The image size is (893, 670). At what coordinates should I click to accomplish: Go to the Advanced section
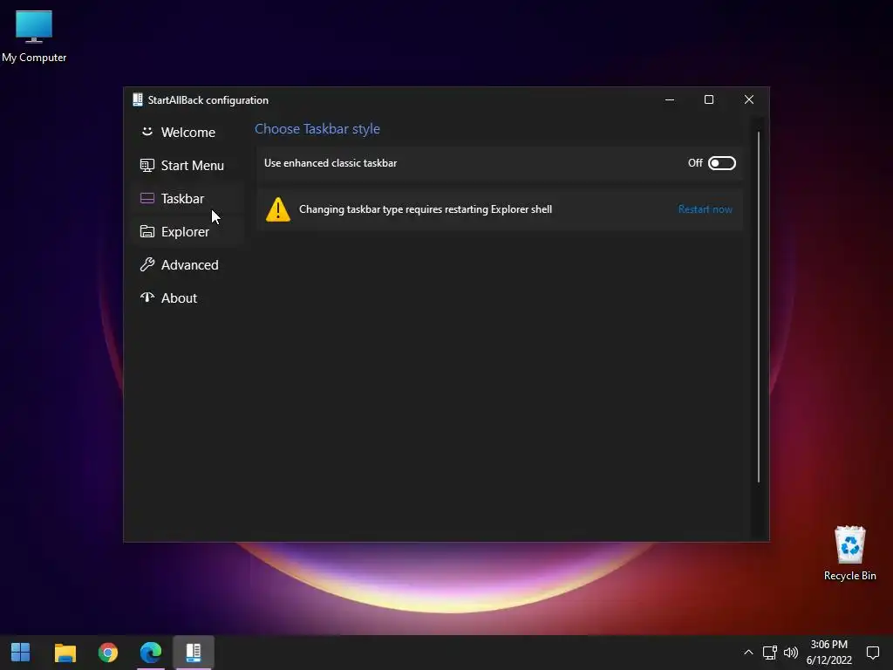tap(188, 265)
